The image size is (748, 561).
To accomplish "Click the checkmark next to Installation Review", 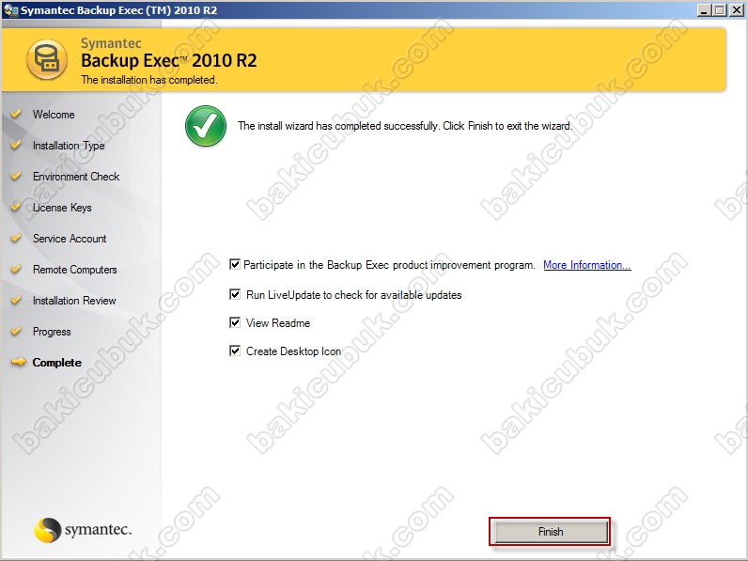I will click(16, 300).
